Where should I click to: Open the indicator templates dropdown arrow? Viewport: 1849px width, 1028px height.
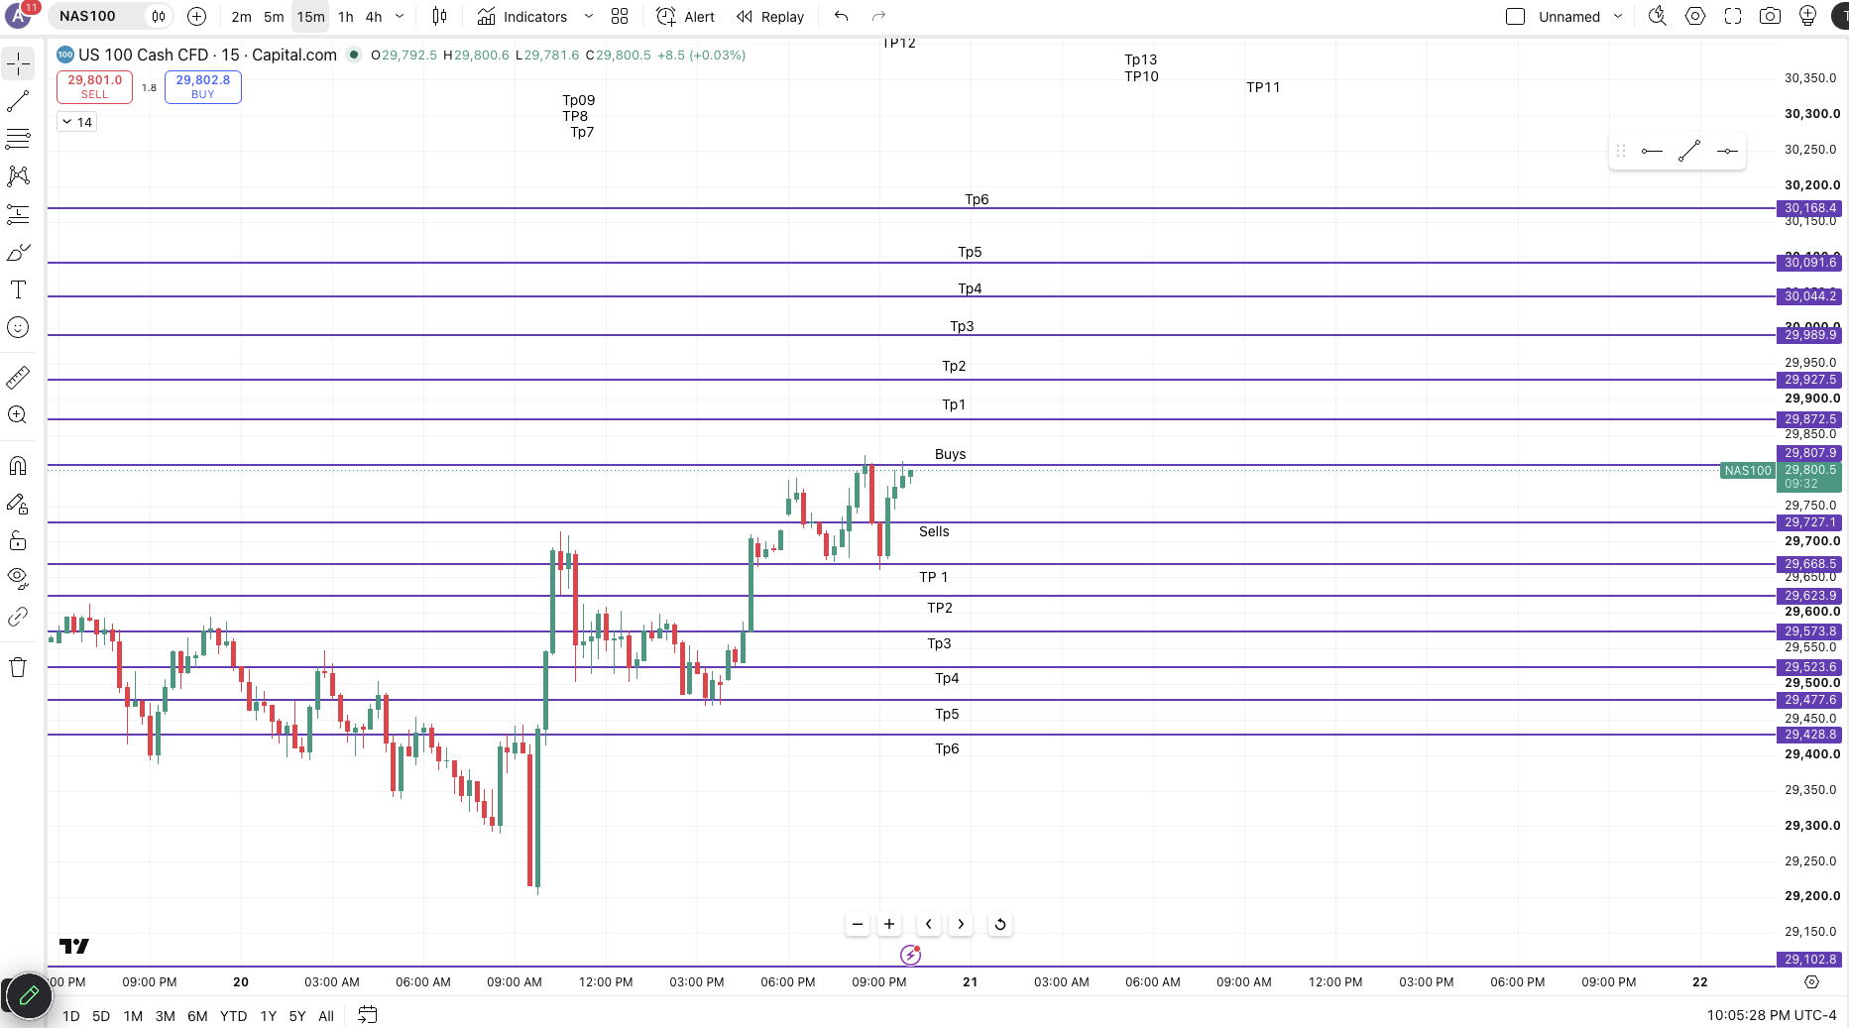click(x=588, y=16)
